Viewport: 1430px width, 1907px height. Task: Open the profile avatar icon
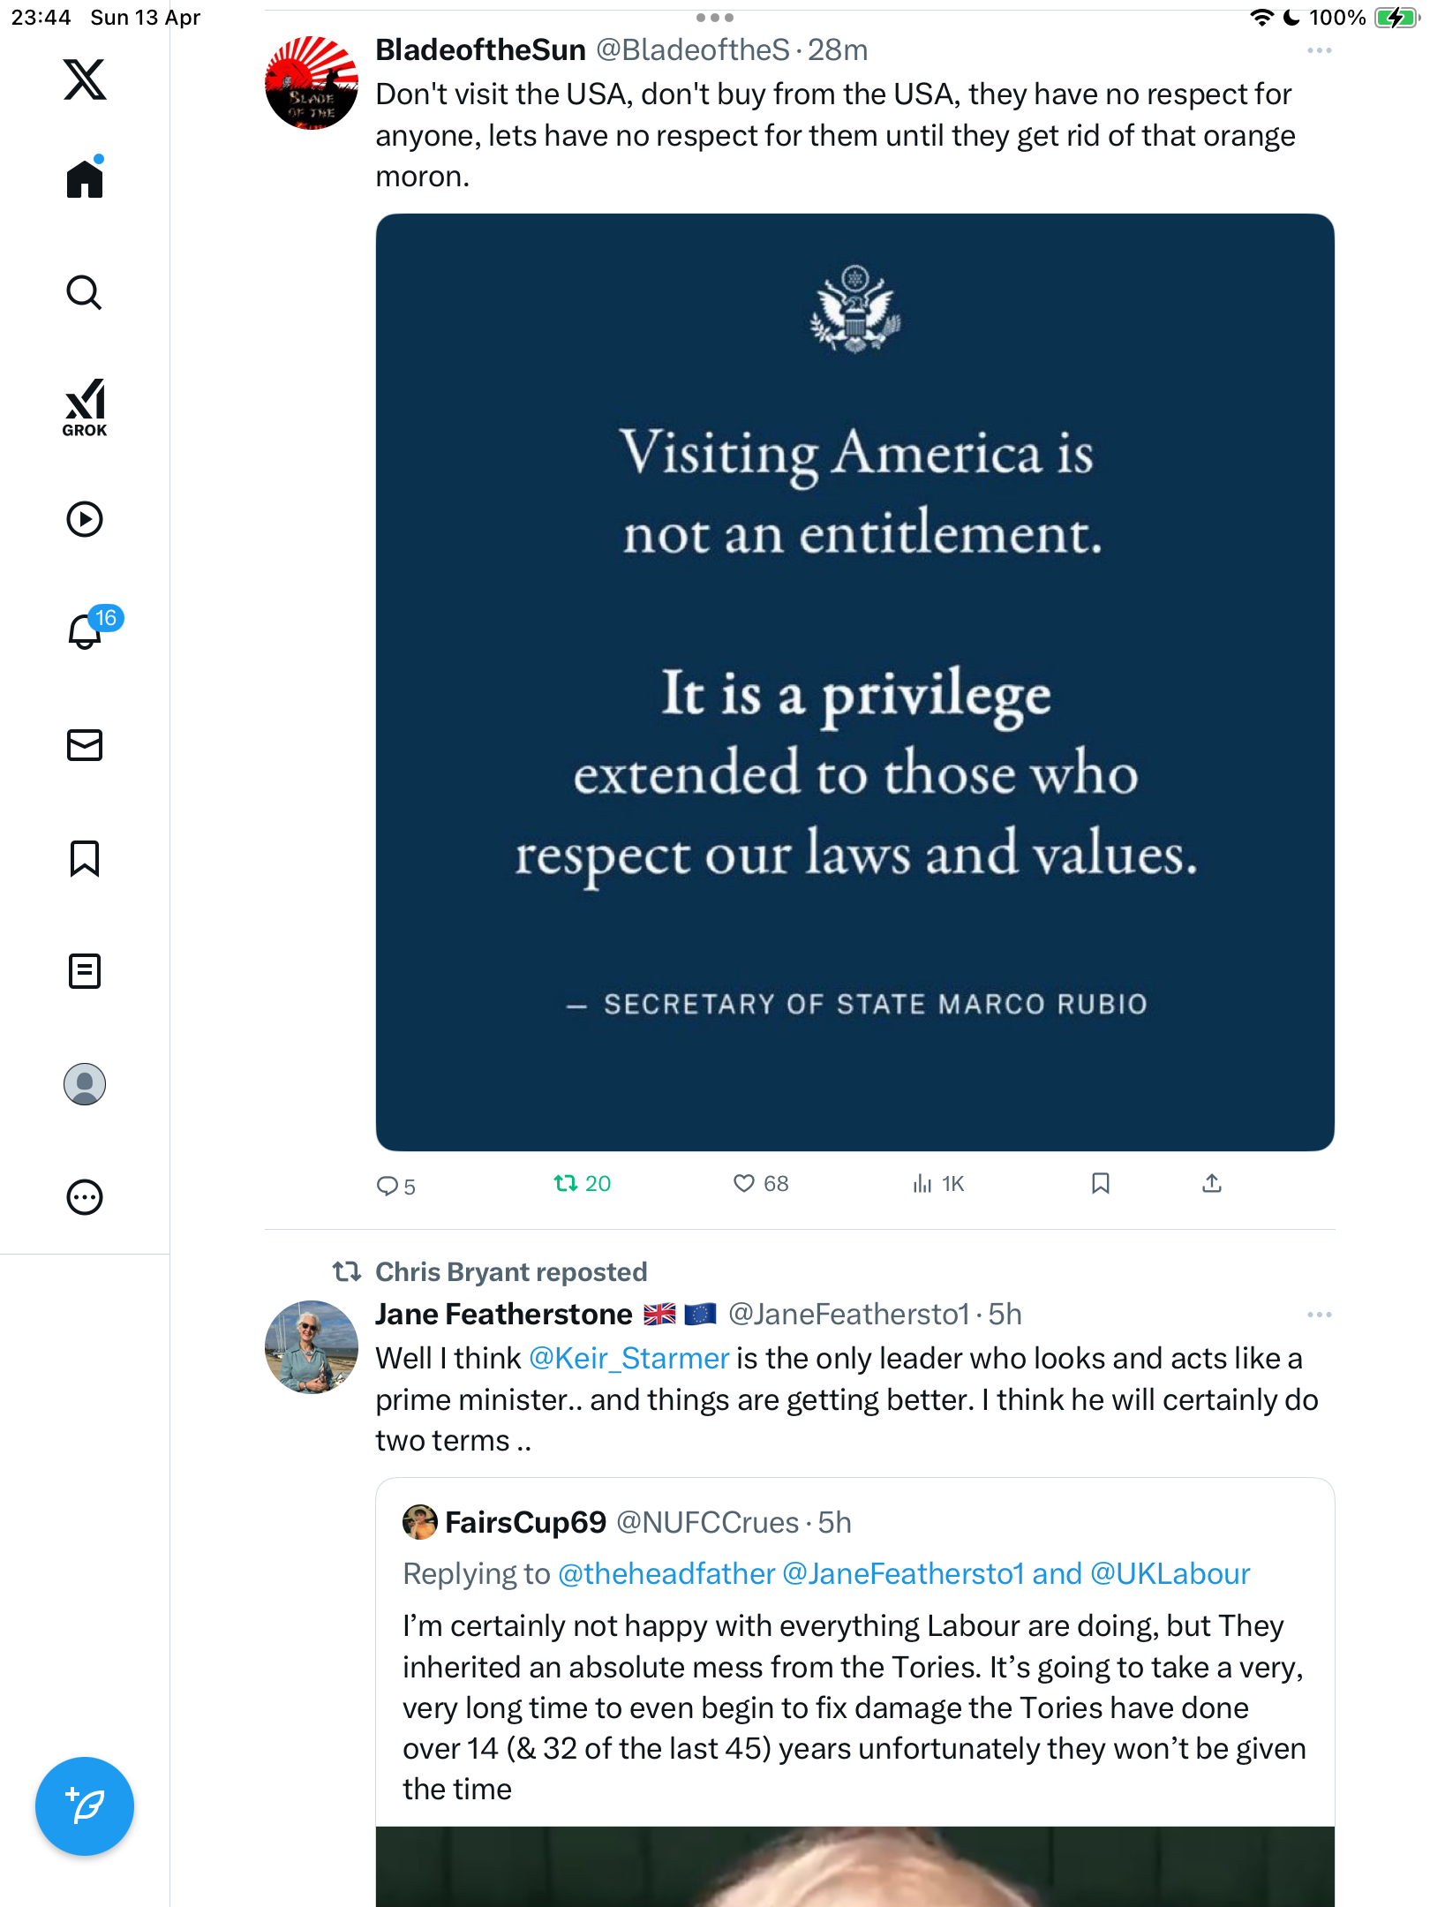[x=85, y=1084]
